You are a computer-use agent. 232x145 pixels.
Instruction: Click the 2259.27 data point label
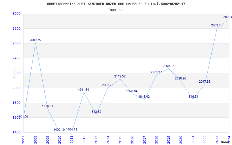pyautogui.click(x=168, y=66)
